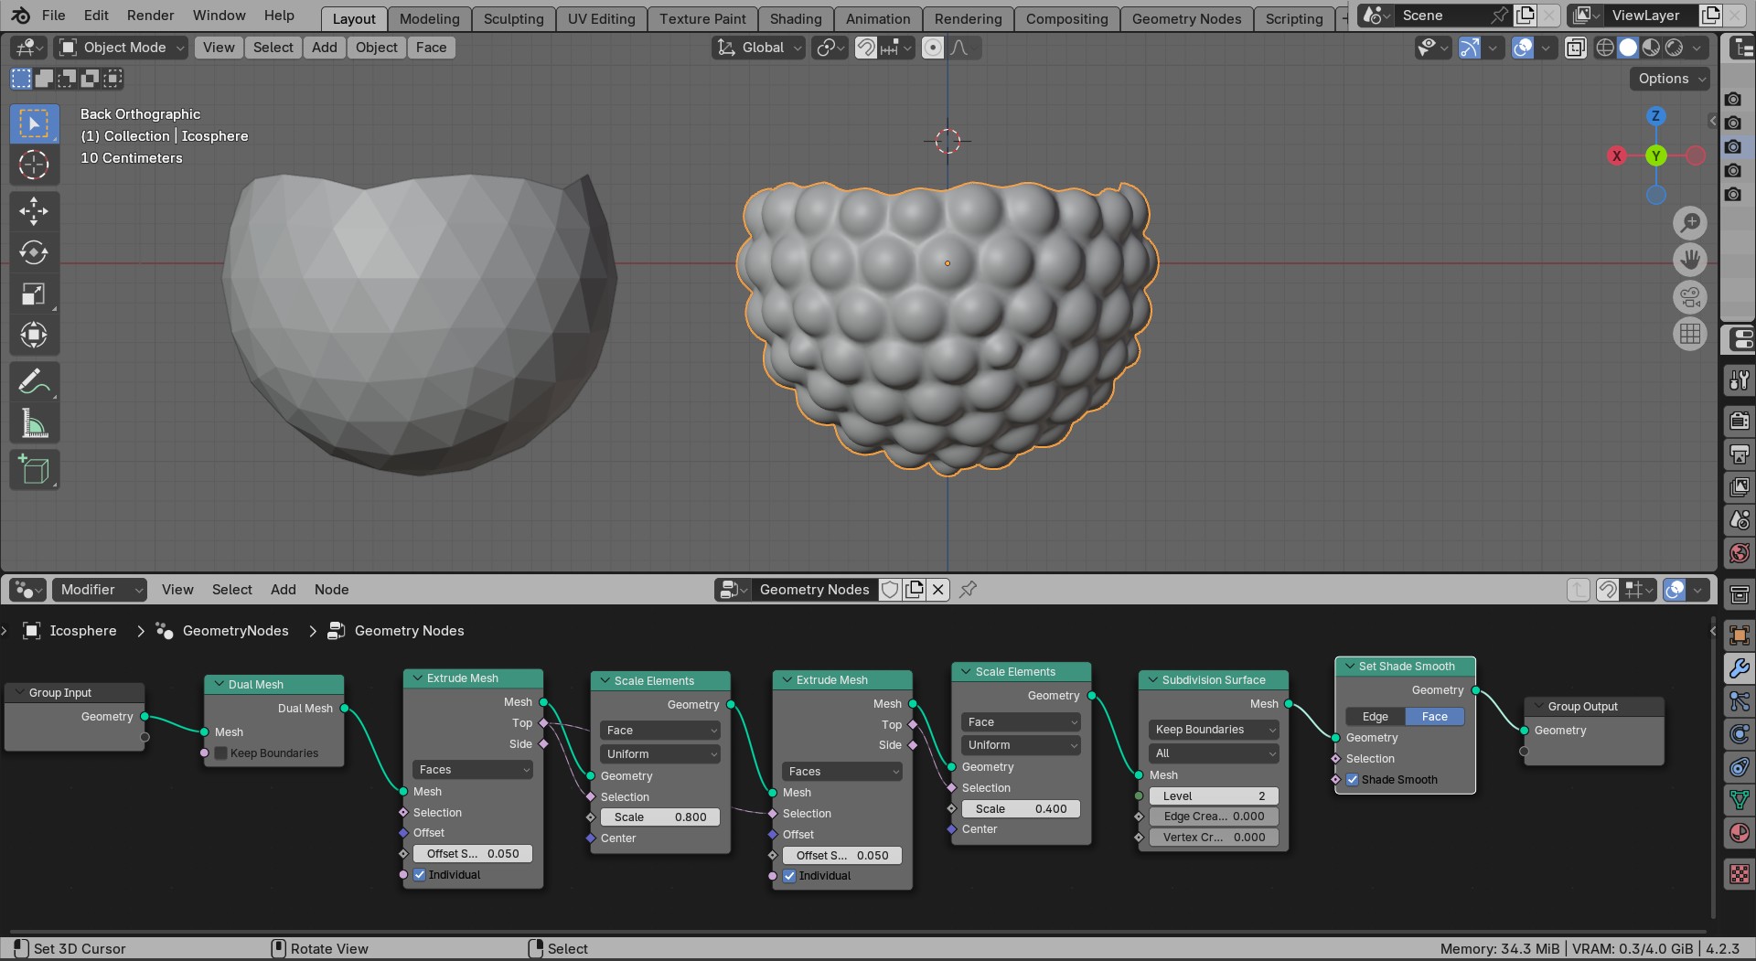
Task: Open the viewport Options button
Action: tap(1670, 79)
